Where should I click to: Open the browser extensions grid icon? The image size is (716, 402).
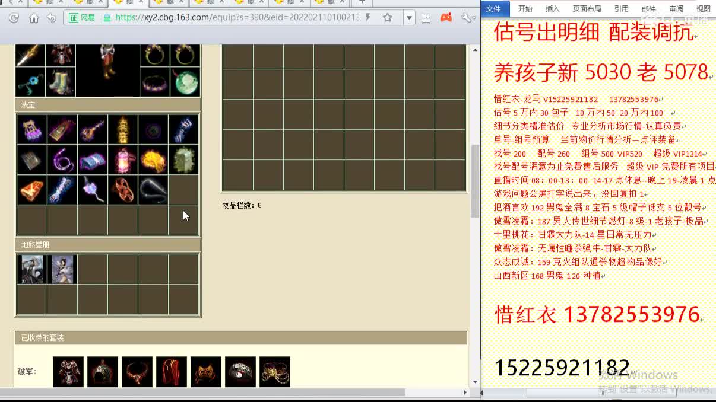point(426,18)
